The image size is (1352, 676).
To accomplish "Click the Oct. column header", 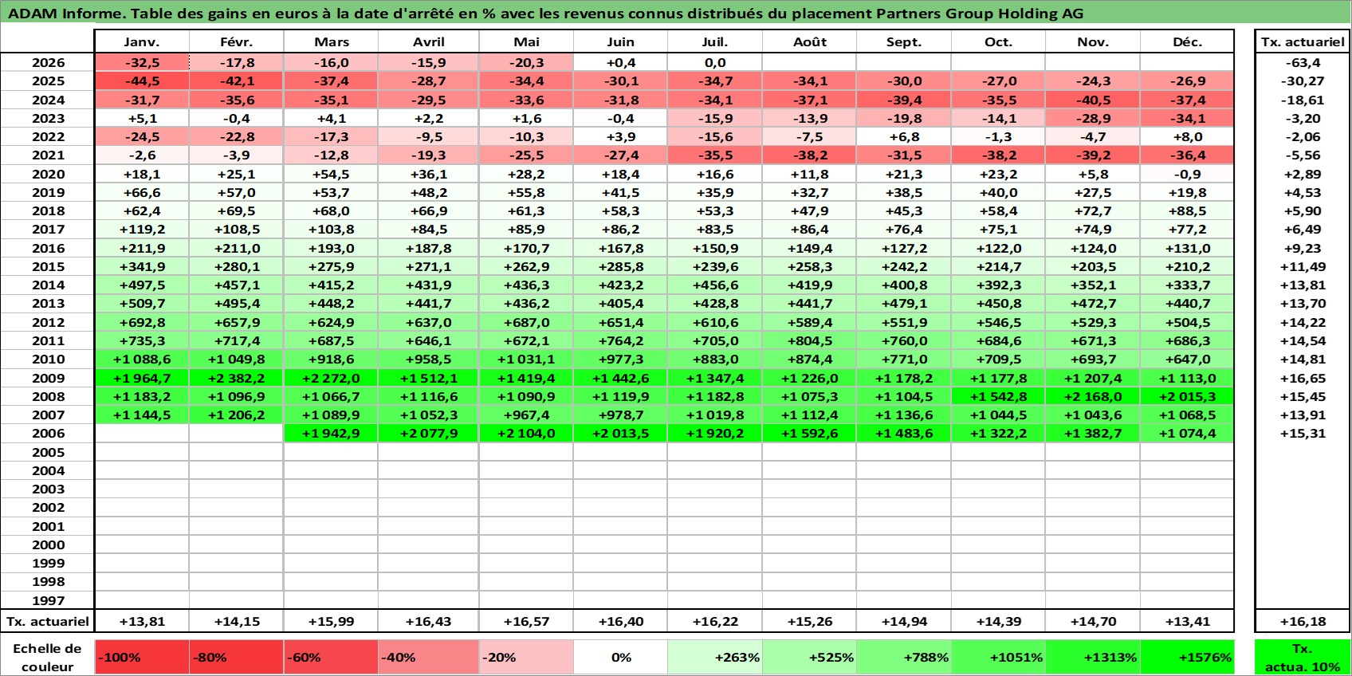I will coord(998,42).
